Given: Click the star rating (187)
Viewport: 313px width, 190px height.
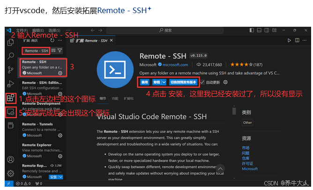Looking at the screenshot, I should [246, 65].
